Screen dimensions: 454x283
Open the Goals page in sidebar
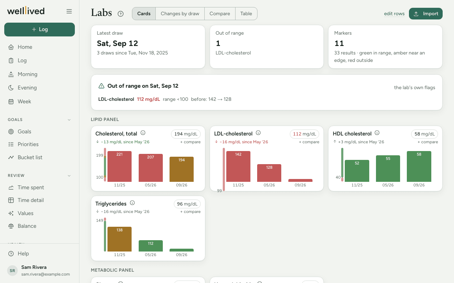coord(39,132)
